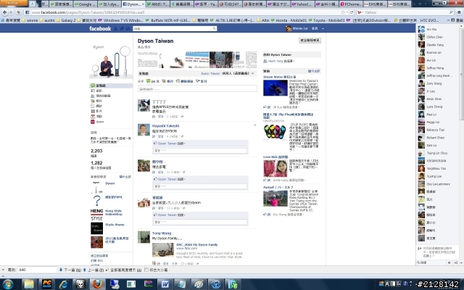Check the match-case checkbox in find bar
The height and width of the screenshot is (290, 464).
[146, 270]
